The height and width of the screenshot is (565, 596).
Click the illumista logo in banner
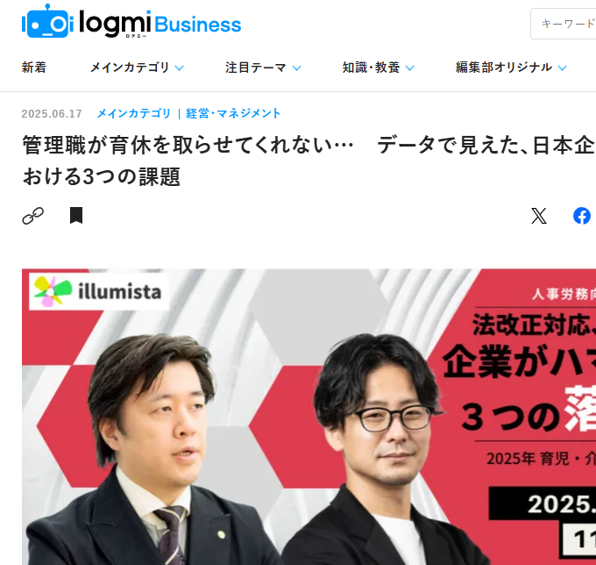99,291
